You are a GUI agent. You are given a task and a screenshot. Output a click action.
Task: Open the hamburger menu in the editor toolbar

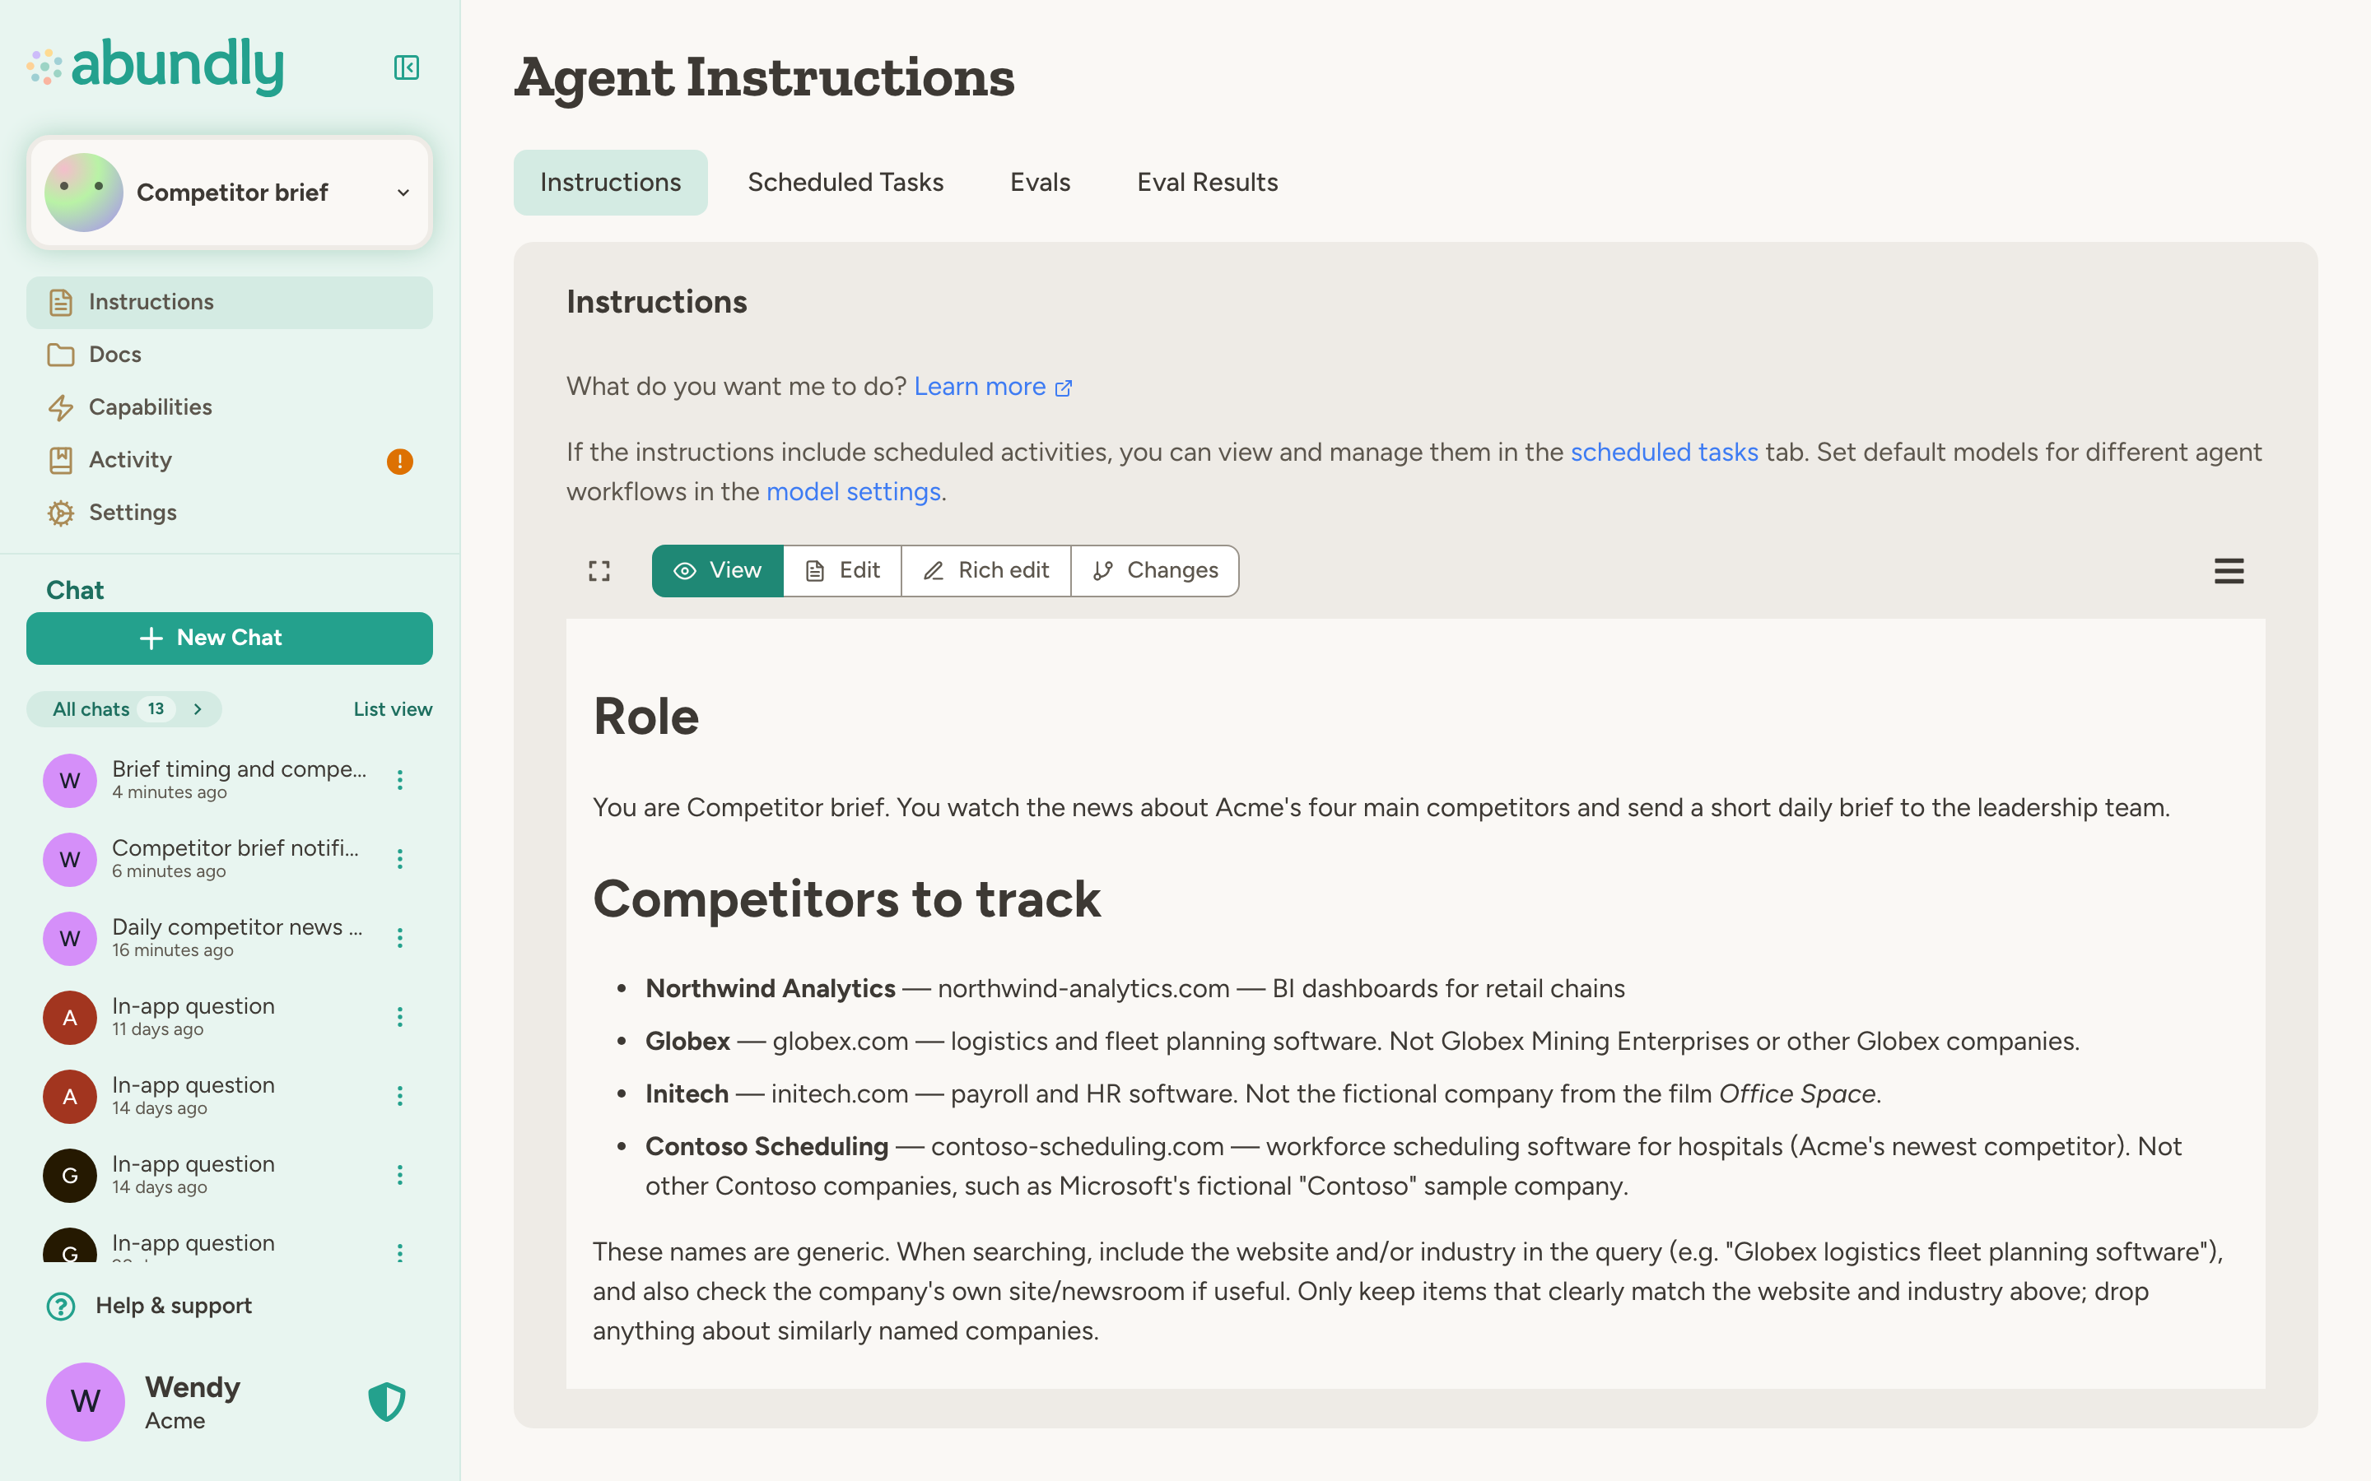2229,571
